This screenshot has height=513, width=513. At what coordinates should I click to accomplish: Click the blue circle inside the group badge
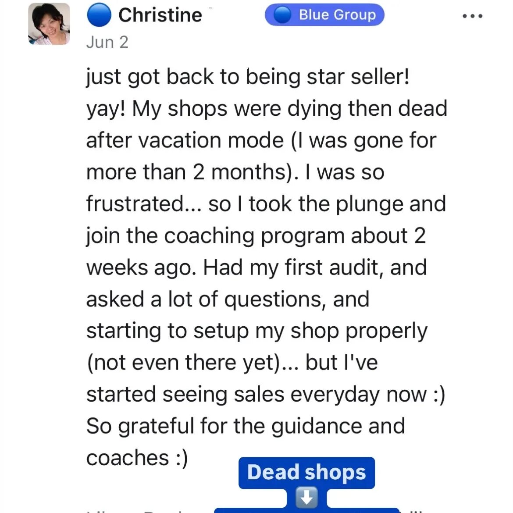pyautogui.click(x=282, y=15)
